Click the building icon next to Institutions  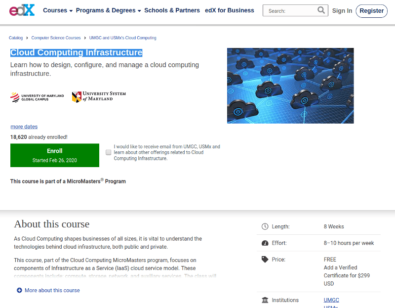point(265,300)
